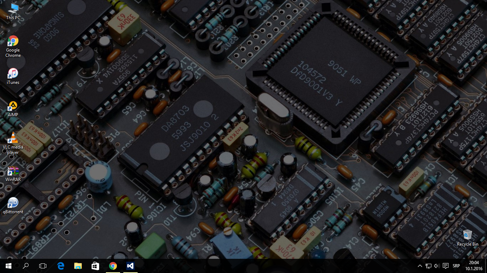Select the VLC media player shortcut

pyautogui.click(x=13, y=143)
